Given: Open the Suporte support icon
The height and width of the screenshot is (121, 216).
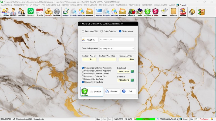Looking at the screenshot, I should [183, 12].
